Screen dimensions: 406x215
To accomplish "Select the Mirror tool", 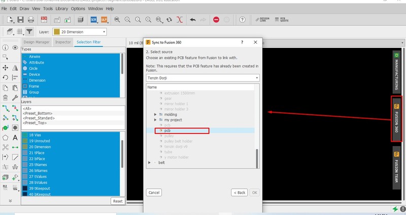I will pos(15,68).
